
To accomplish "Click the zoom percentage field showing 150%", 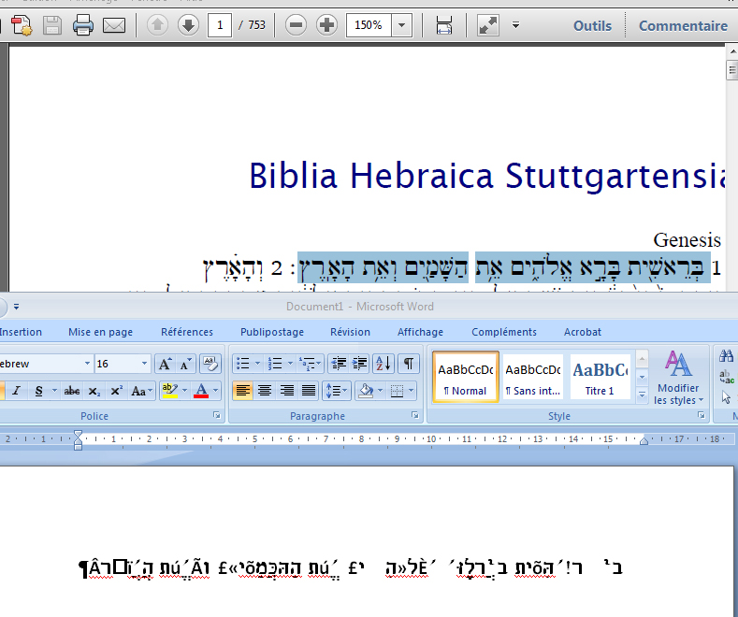I will pos(369,25).
